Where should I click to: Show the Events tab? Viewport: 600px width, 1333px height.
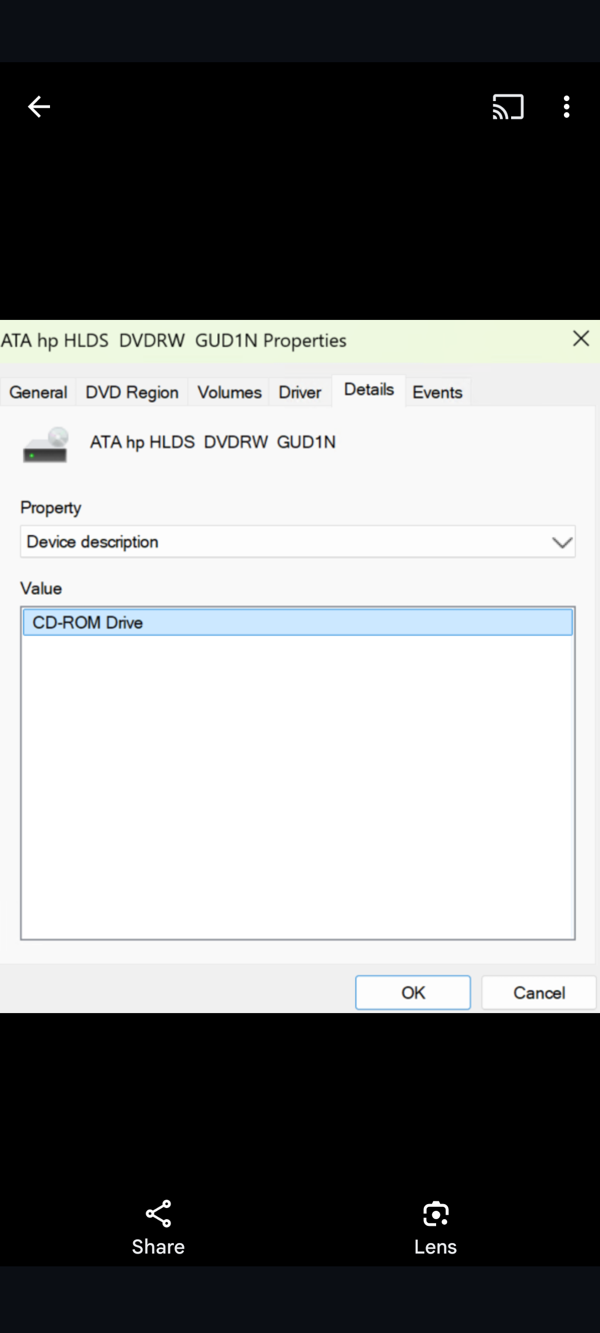click(438, 393)
